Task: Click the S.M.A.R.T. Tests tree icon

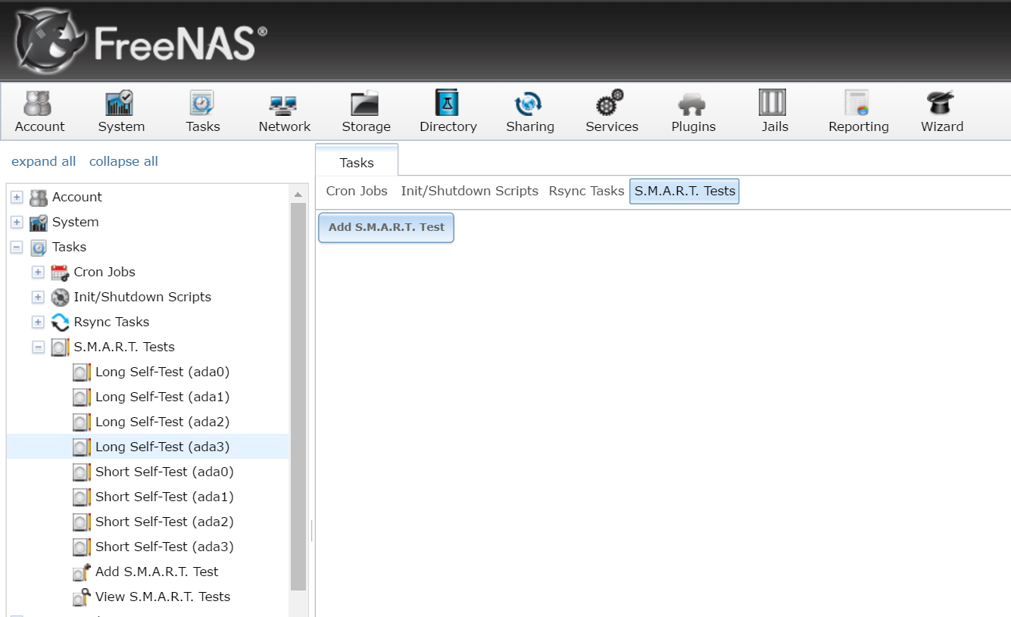Action: click(60, 347)
